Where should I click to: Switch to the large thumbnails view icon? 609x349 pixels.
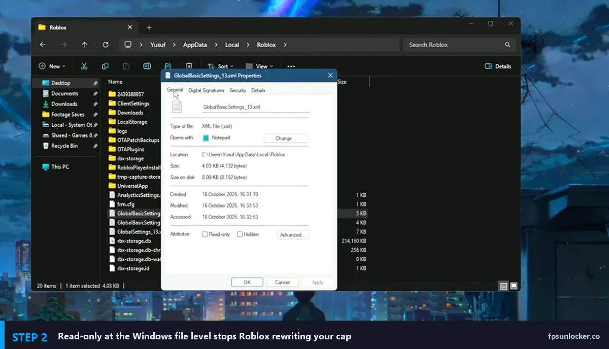point(514,286)
